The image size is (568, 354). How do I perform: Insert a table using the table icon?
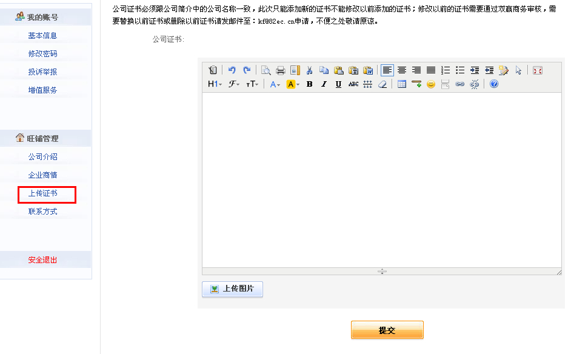(401, 84)
